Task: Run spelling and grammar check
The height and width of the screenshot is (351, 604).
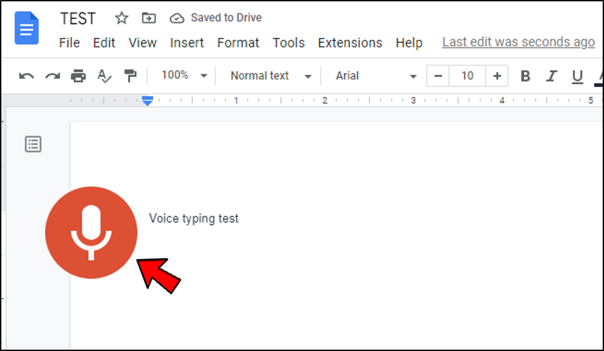Action: pos(104,76)
